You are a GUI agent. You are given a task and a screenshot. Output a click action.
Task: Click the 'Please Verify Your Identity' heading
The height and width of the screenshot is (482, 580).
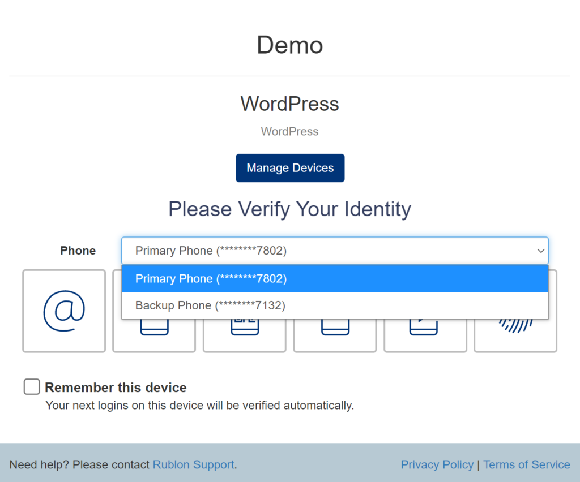coord(289,209)
